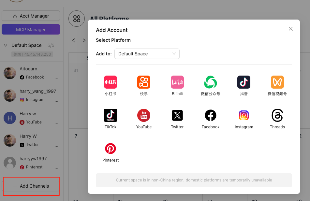Open the Acct Manager button
This screenshot has height=201, width=310.
click(31, 16)
